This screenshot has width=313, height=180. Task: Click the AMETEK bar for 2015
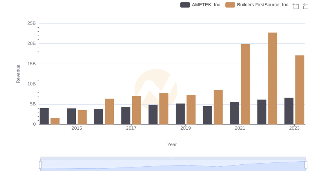pos(72,116)
